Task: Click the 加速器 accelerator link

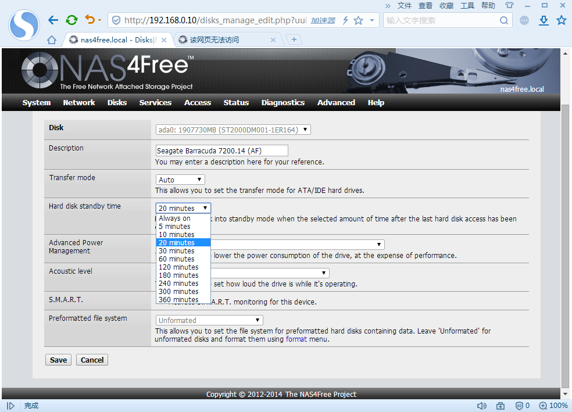Action: [323, 20]
